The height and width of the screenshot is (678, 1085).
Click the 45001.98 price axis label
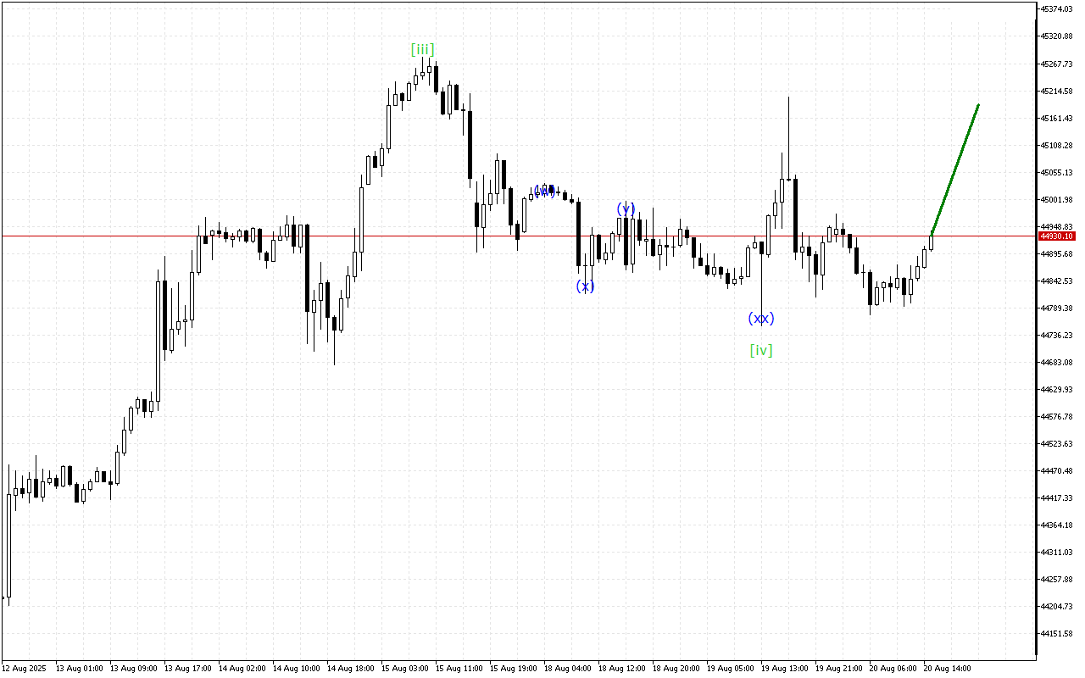pos(1055,200)
